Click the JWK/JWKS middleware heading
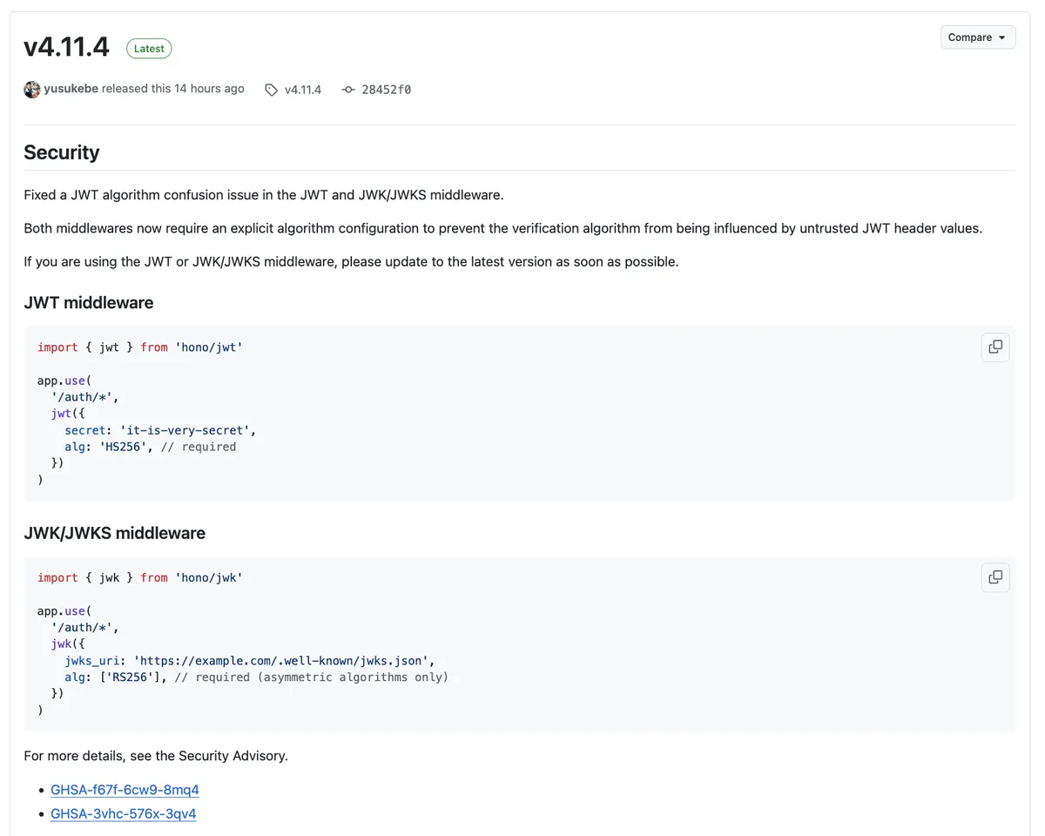Screen dimensions: 1045x836 click(x=114, y=533)
